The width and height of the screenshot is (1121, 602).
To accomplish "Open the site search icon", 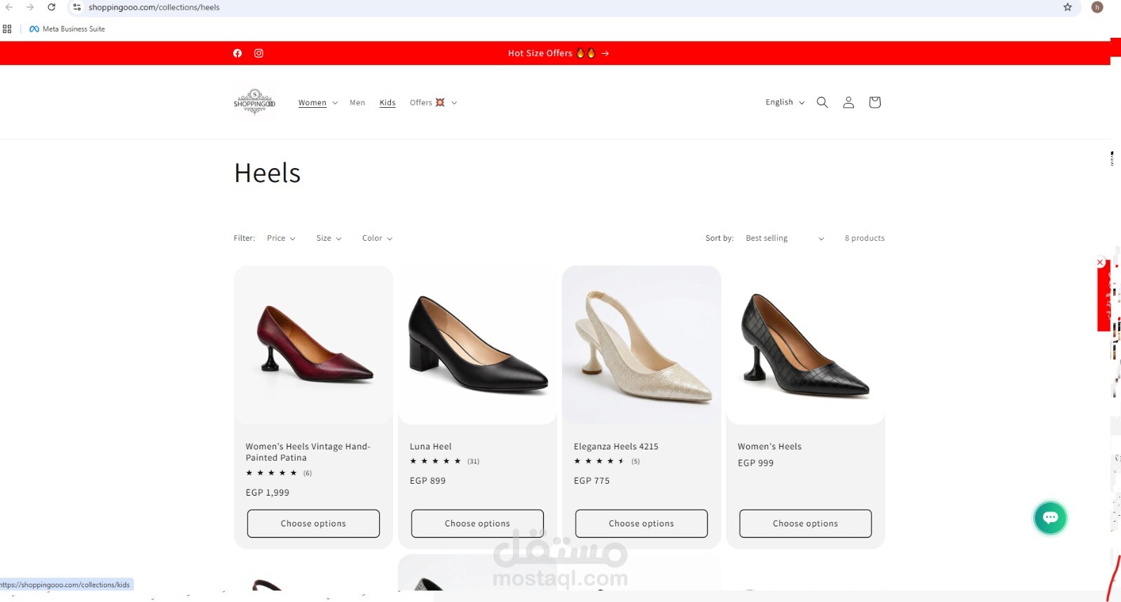I will [823, 102].
